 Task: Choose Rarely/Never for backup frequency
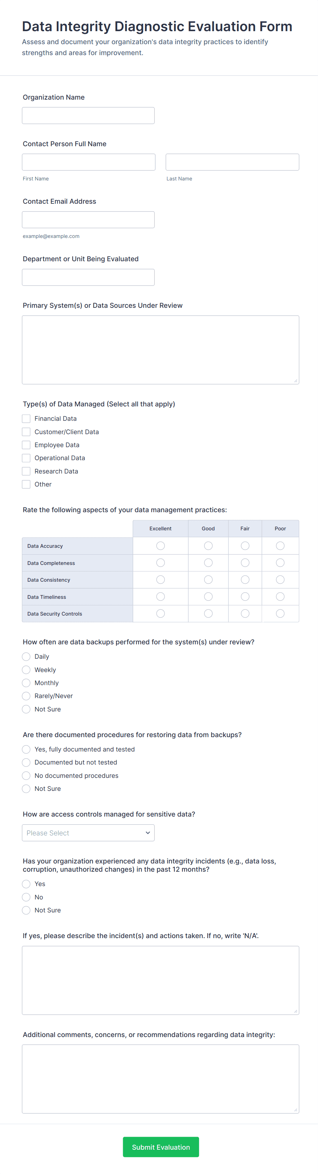click(26, 696)
